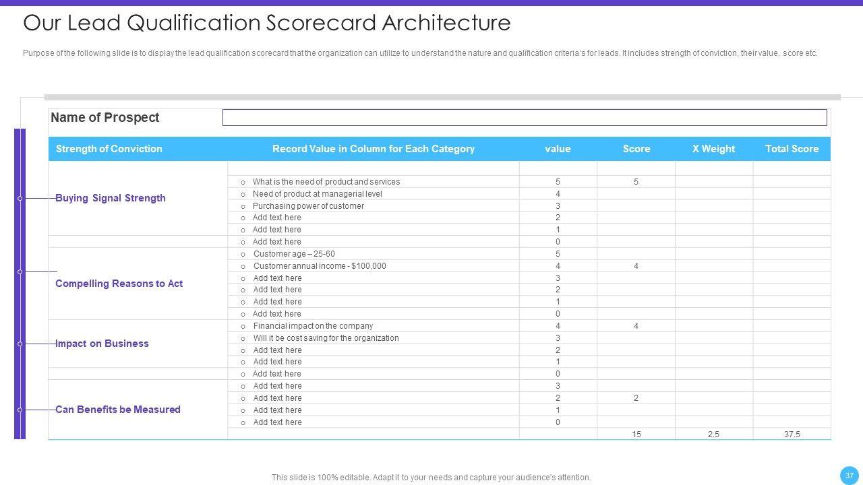Select the weight cell showing 2.5
Image resolution: width=863 pixels, height=485 pixels.
[x=713, y=434]
